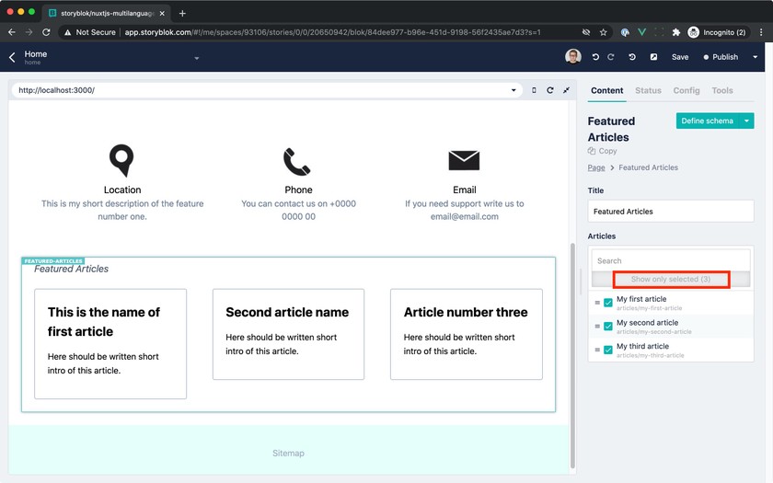Viewport: 773px width, 483px height.
Task: Click the Publish button
Action: tap(721, 57)
